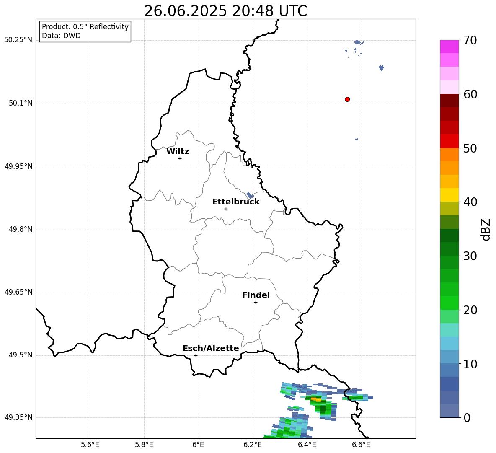The width and height of the screenshot is (496, 453).
Task: Click the orange high-reflectivity radar cell
Action: pyautogui.click(x=317, y=400)
